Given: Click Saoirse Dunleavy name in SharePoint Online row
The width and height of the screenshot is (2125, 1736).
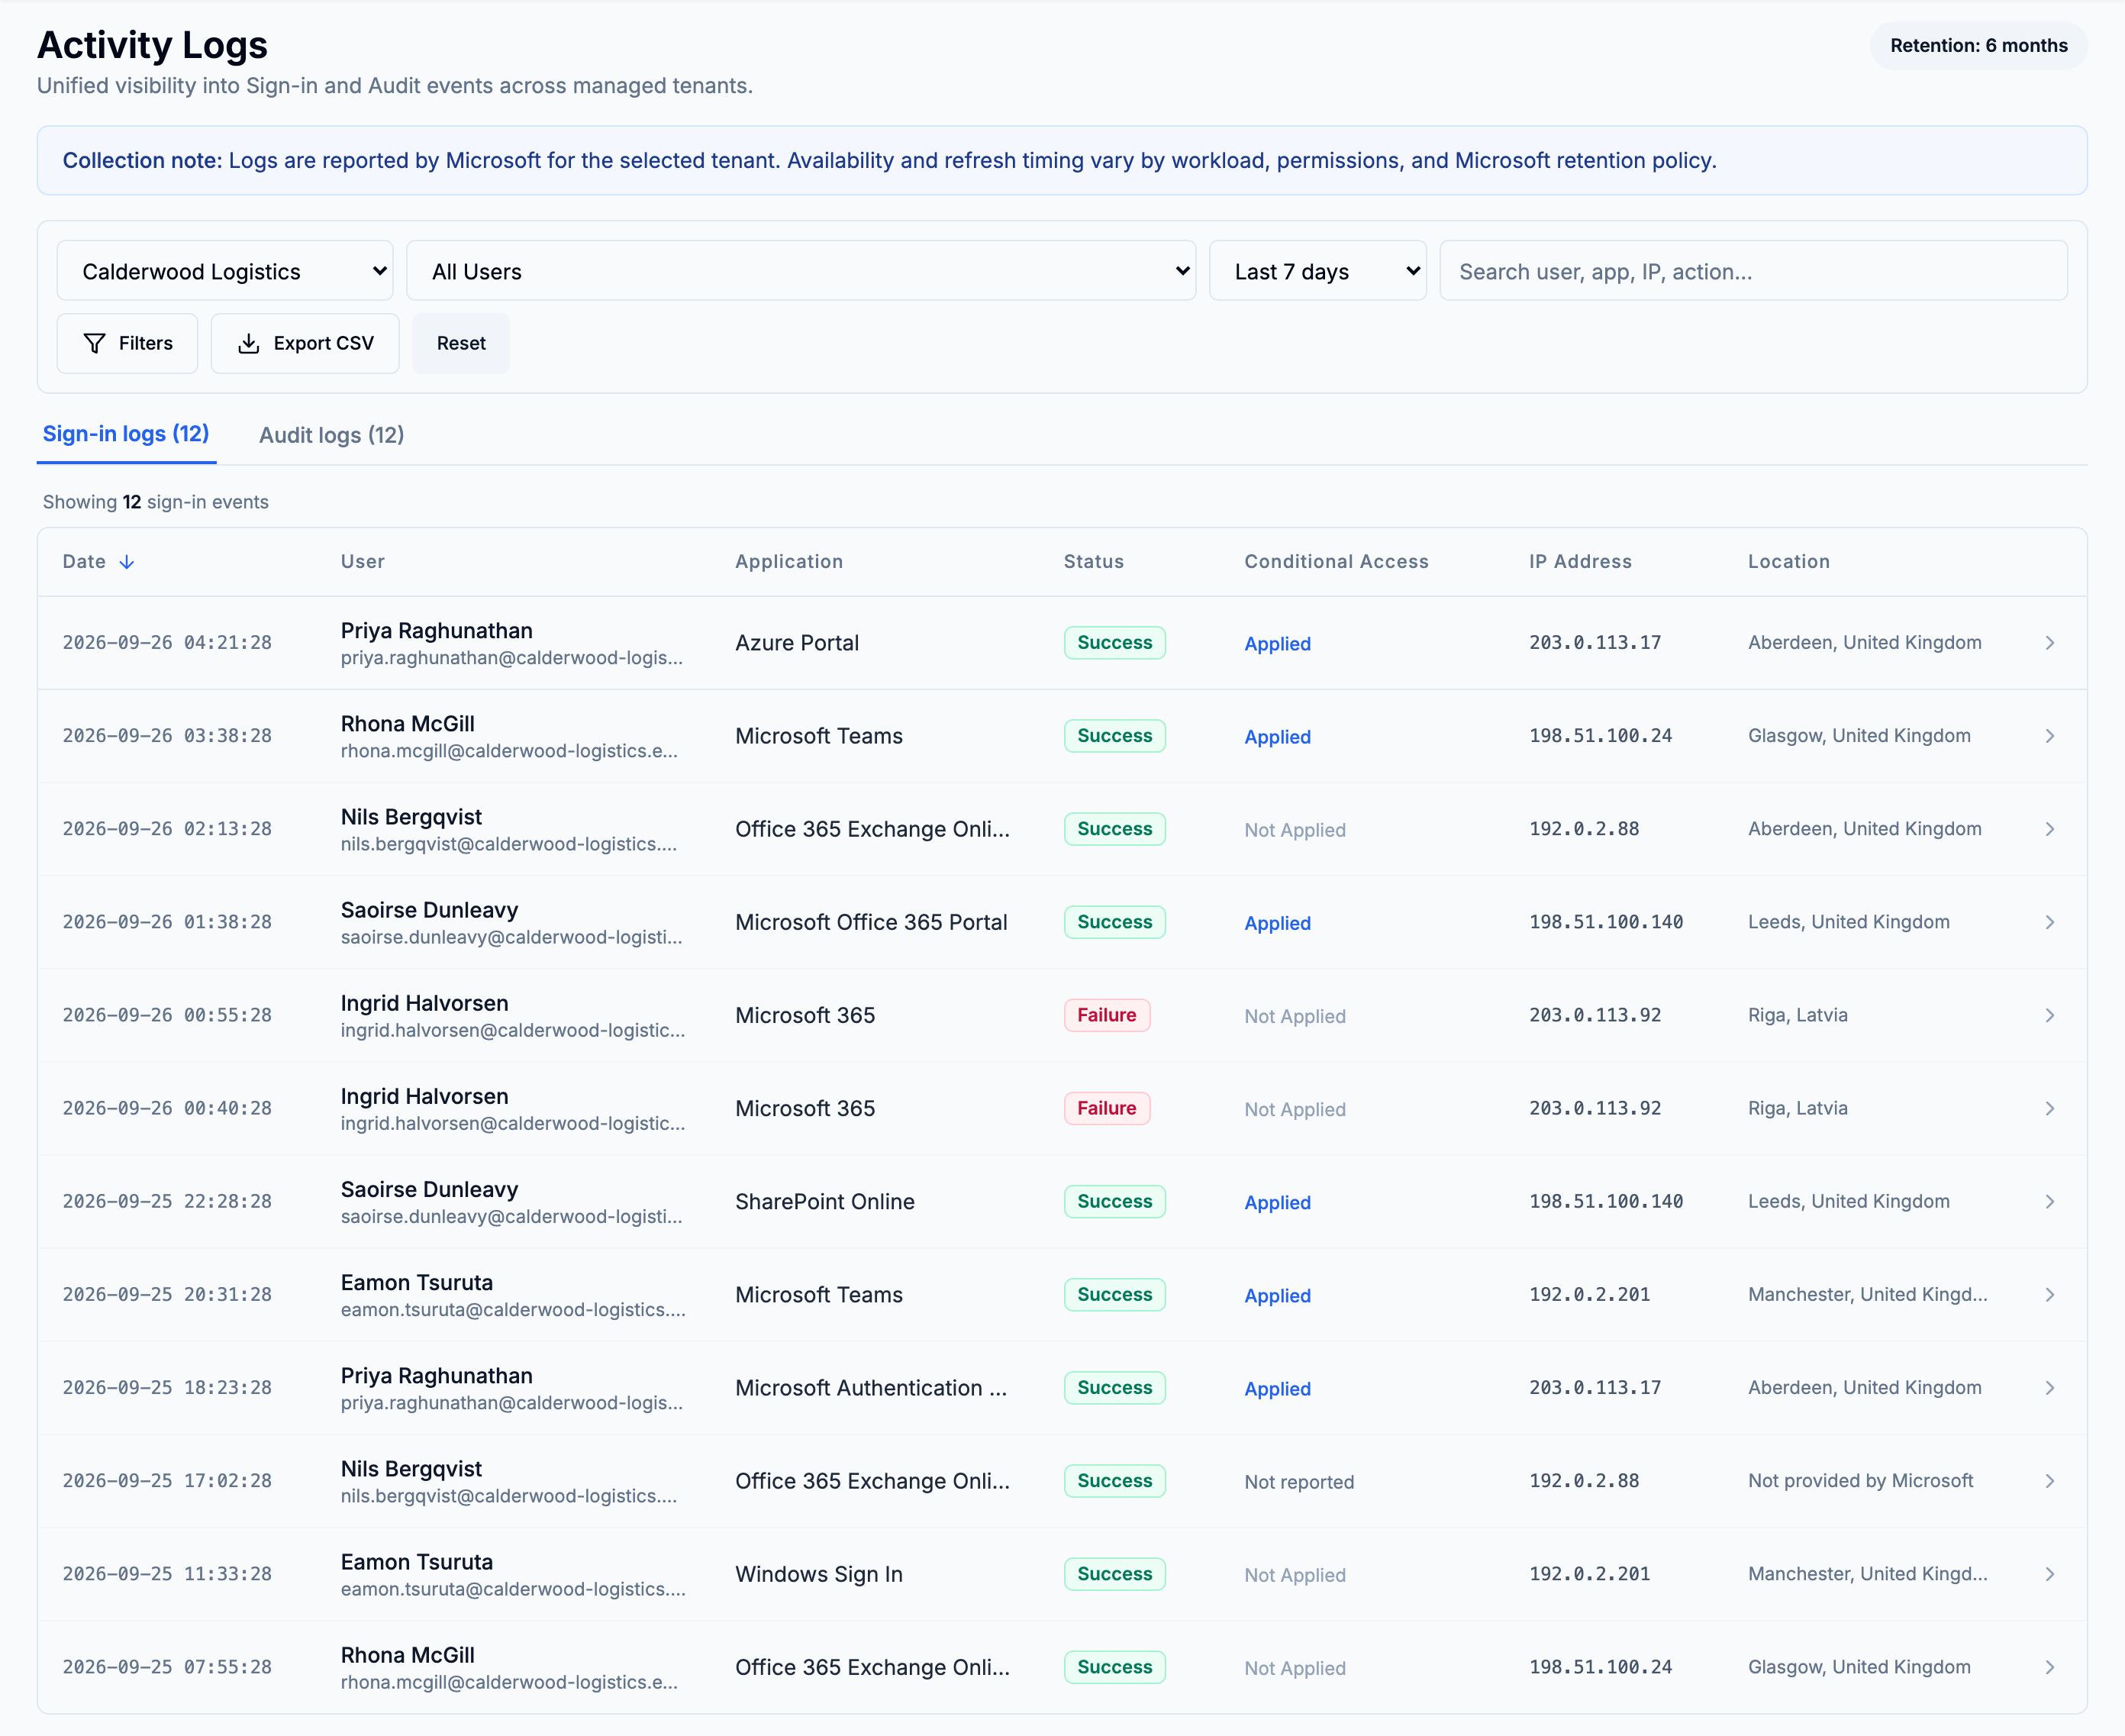Looking at the screenshot, I should [430, 1190].
